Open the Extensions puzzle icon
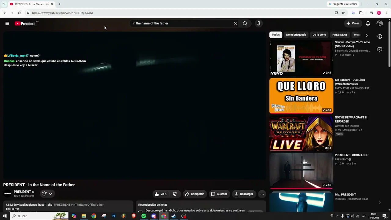This screenshot has width=391, height=220. (x=361, y=13)
